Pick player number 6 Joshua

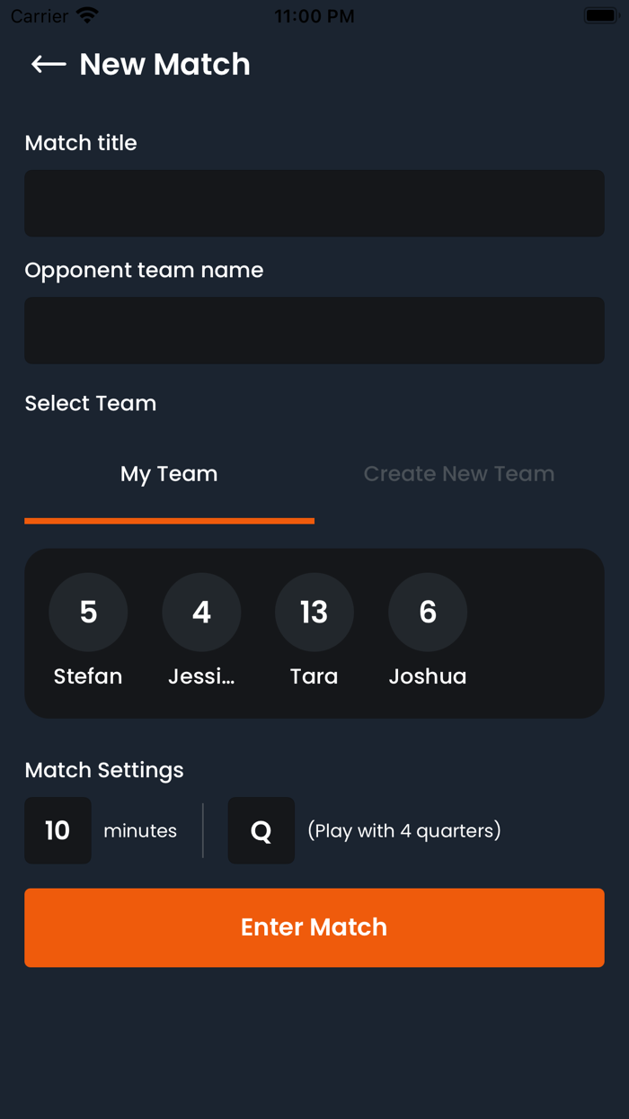(428, 613)
